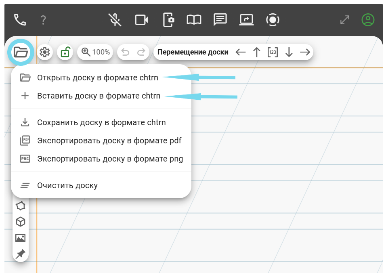Image resolution: width=386 pixels, height=279 pixels.
Task: Open board settings gear
Action: click(x=45, y=52)
